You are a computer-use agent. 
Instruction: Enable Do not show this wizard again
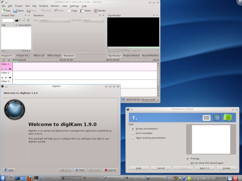tap(188, 163)
